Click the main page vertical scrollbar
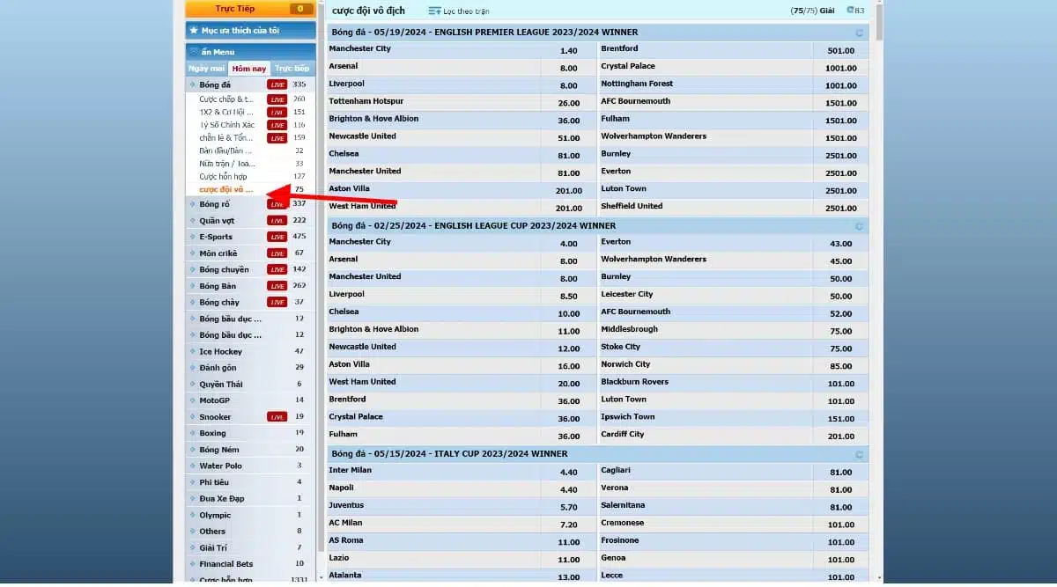The image size is (1057, 587). click(878, 22)
